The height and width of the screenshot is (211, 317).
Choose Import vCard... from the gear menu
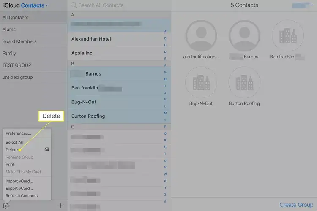(x=19, y=181)
